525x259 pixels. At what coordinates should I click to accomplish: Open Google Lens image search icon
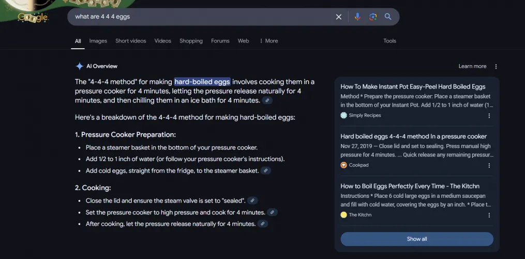click(x=372, y=17)
